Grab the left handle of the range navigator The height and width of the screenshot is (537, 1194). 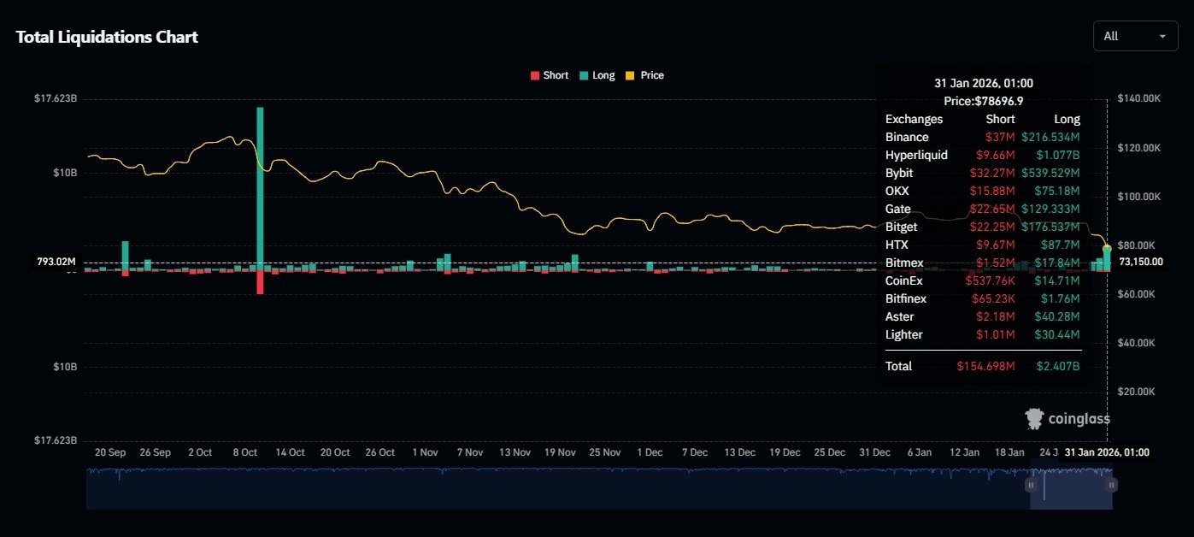pos(1031,485)
